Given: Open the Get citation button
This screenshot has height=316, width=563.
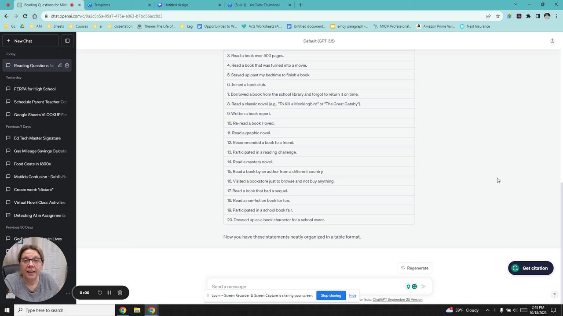Looking at the screenshot, I should coord(530,268).
